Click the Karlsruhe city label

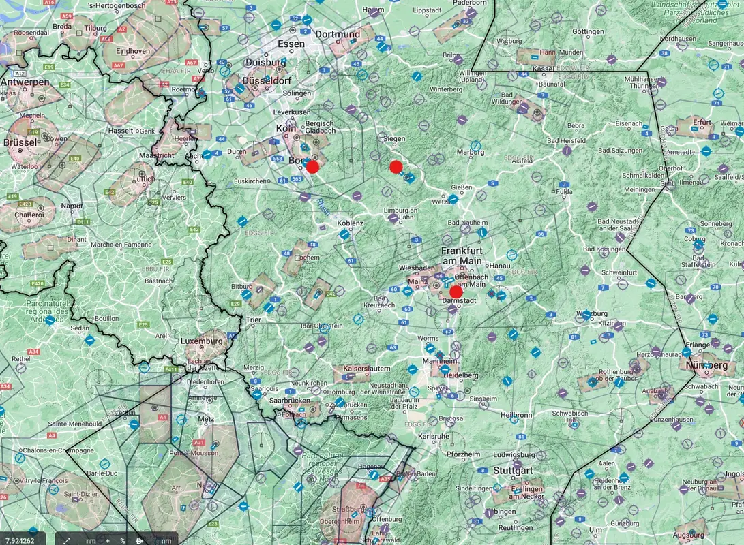coord(434,436)
